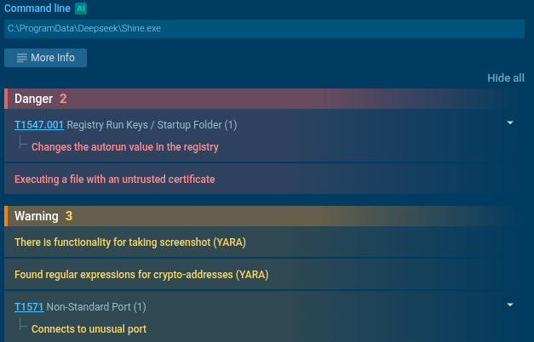Collapse the Non-Standard Port entry arrow
The image size is (534, 342).
(510, 305)
